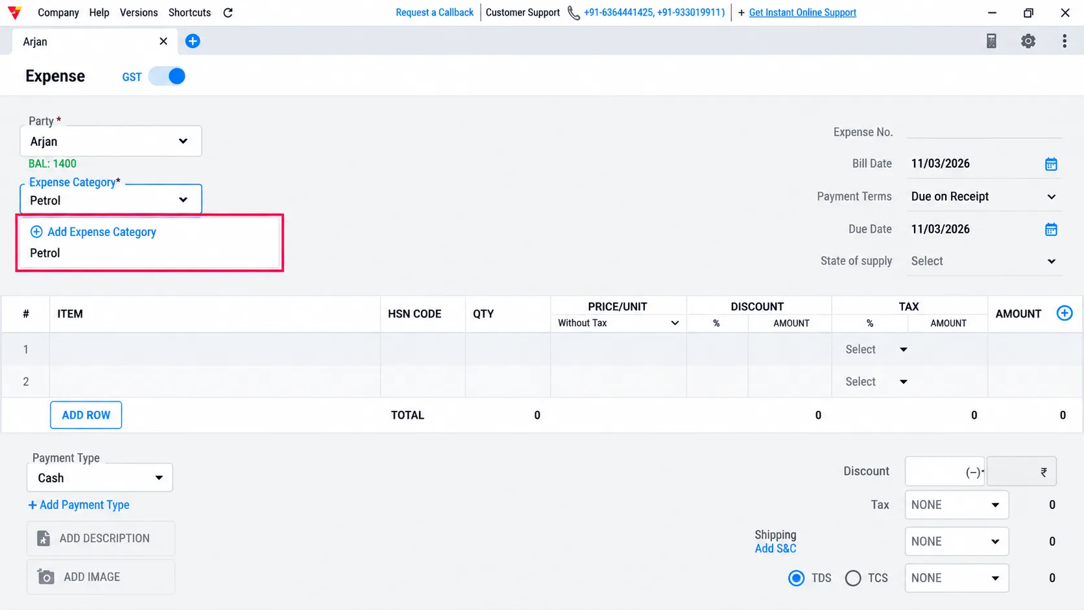Select the TCS radio button

(853, 578)
